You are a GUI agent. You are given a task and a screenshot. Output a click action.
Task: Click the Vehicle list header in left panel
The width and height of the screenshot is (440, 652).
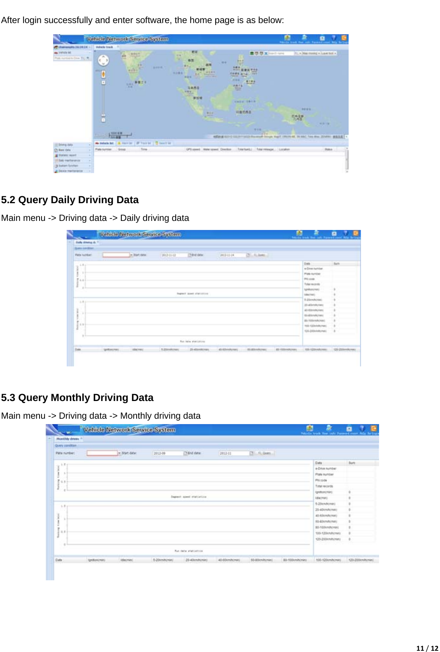tap(73, 53)
